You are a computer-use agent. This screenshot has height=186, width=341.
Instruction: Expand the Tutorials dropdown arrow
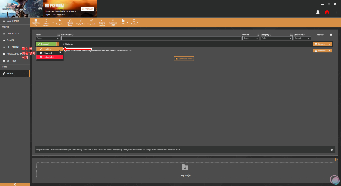pyautogui.click(x=137, y=22)
